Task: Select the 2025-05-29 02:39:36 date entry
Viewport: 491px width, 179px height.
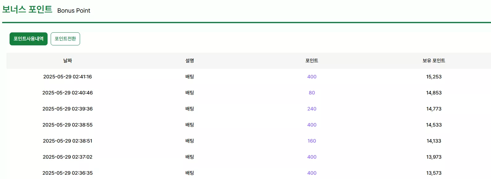Action: [x=68, y=109]
